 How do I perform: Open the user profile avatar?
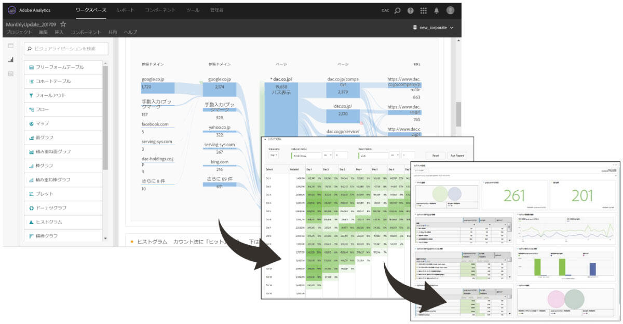pos(450,10)
